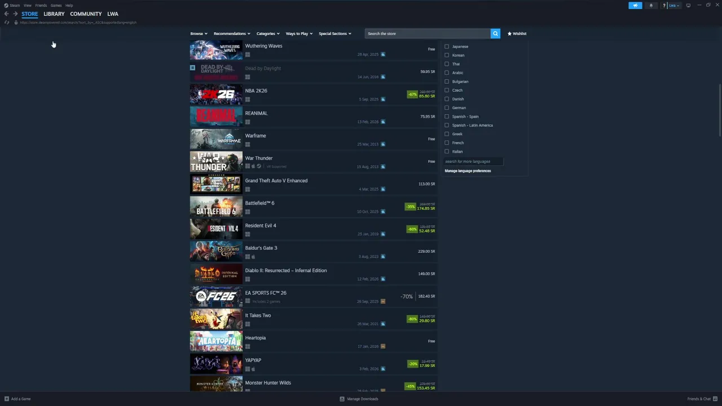Click the Manage Downloads icon

tap(342, 399)
